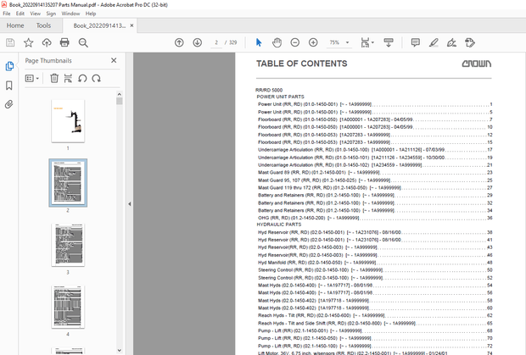Open the Find text magnifier
Viewport: 526px width, 355px height.
(x=83, y=42)
